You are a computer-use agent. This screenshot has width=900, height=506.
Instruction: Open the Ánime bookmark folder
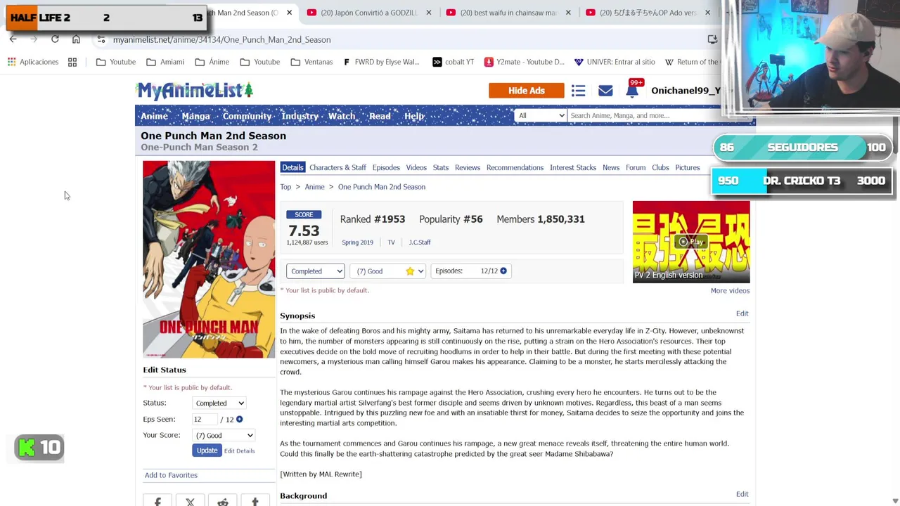(212, 62)
